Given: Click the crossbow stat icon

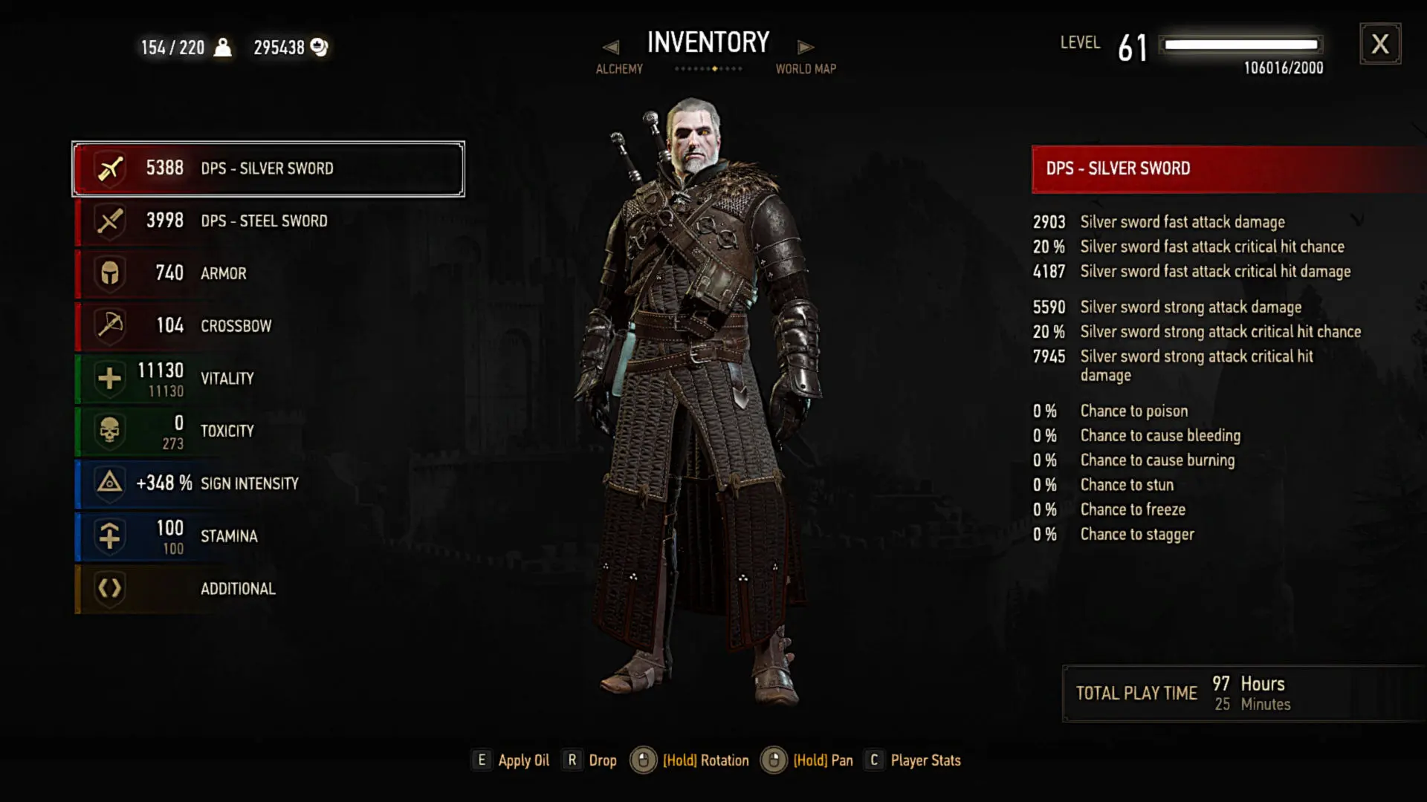Looking at the screenshot, I should 110,325.
